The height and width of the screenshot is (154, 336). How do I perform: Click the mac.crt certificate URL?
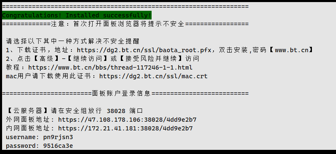click(x=153, y=76)
